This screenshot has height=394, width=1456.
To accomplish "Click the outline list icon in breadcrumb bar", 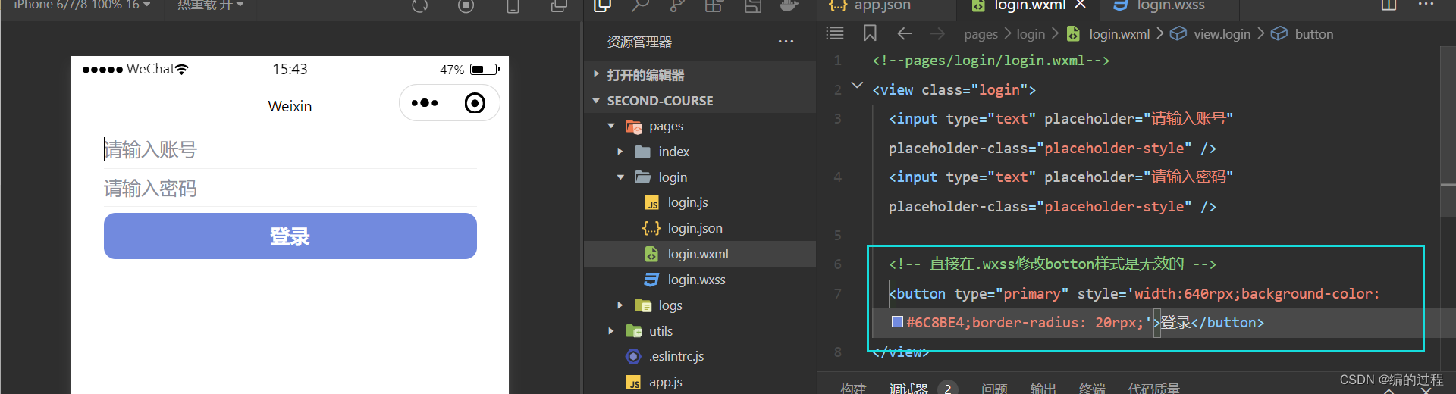I will click(835, 33).
